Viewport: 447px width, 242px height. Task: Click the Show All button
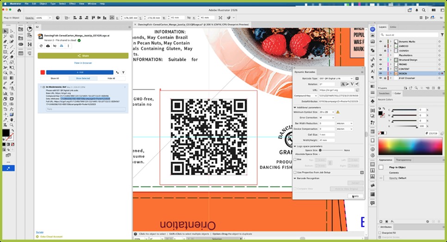55,78
